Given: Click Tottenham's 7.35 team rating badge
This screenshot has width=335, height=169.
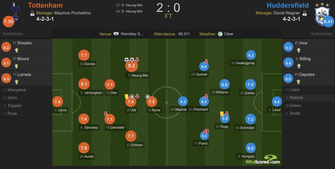Looking at the screenshot, I should click(x=8, y=22).
